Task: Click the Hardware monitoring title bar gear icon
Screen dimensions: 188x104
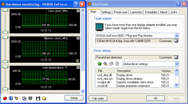Action: pos(3,4)
